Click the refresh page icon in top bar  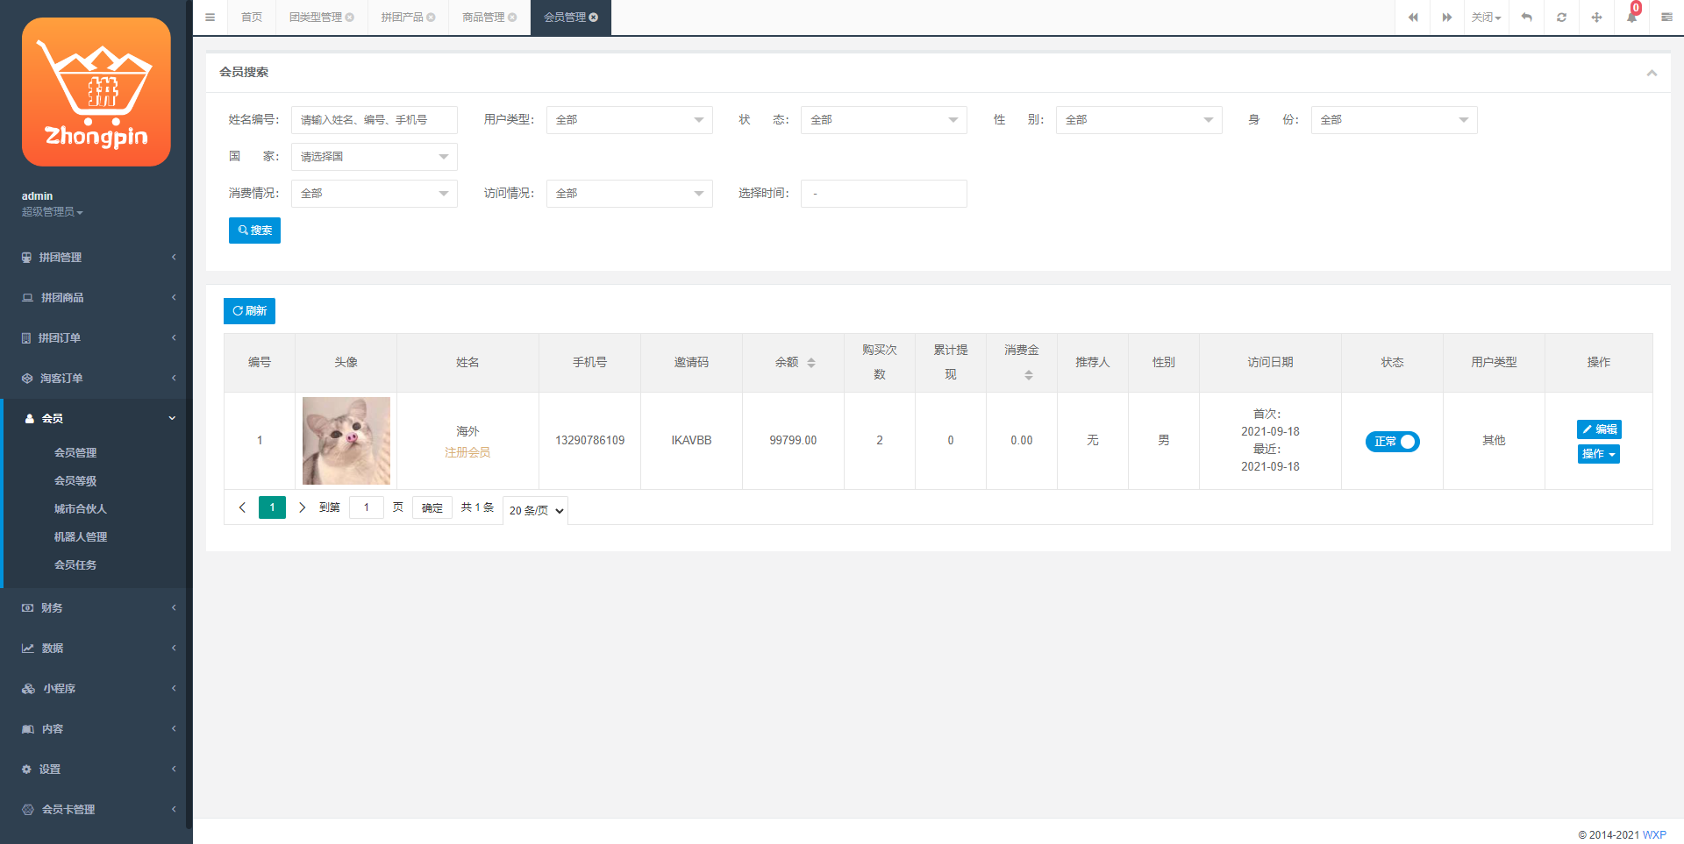pyautogui.click(x=1561, y=18)
